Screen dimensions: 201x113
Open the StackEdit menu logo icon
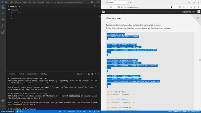[198, 12]
